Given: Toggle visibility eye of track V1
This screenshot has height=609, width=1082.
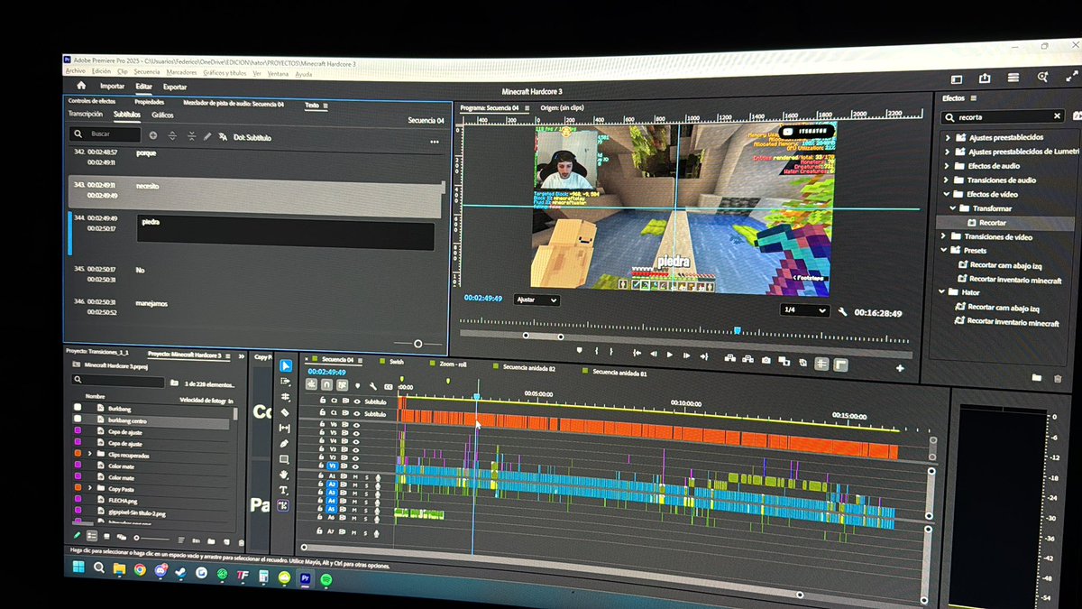Looking at the screenshot, I should pyautogui.click(x=356, y=466).
